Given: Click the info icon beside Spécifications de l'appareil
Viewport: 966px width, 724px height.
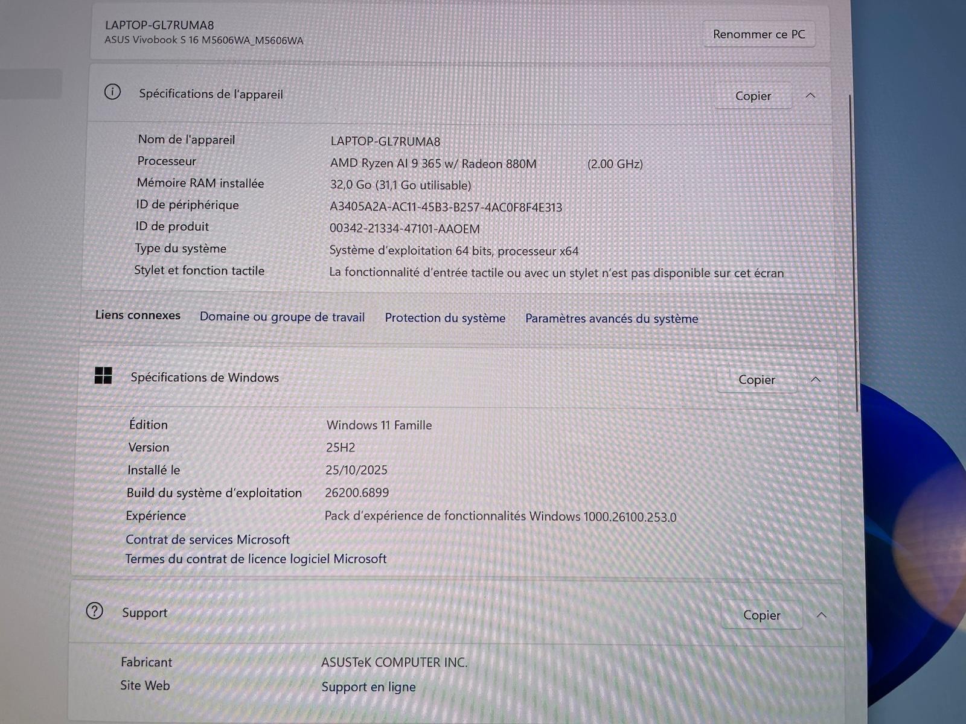Looking at the screenshot, I should click(112, 92).
